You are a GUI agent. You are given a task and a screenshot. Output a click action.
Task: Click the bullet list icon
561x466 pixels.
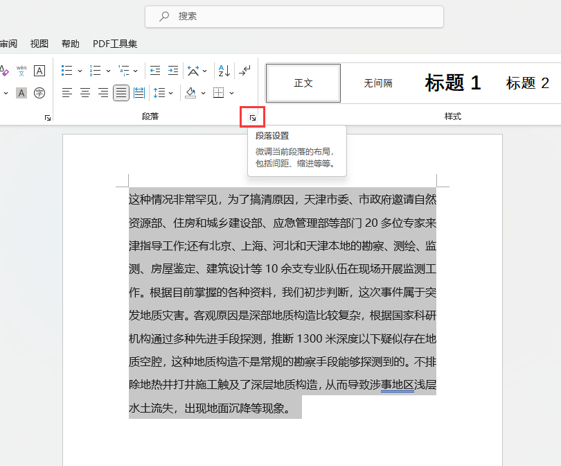66,71
